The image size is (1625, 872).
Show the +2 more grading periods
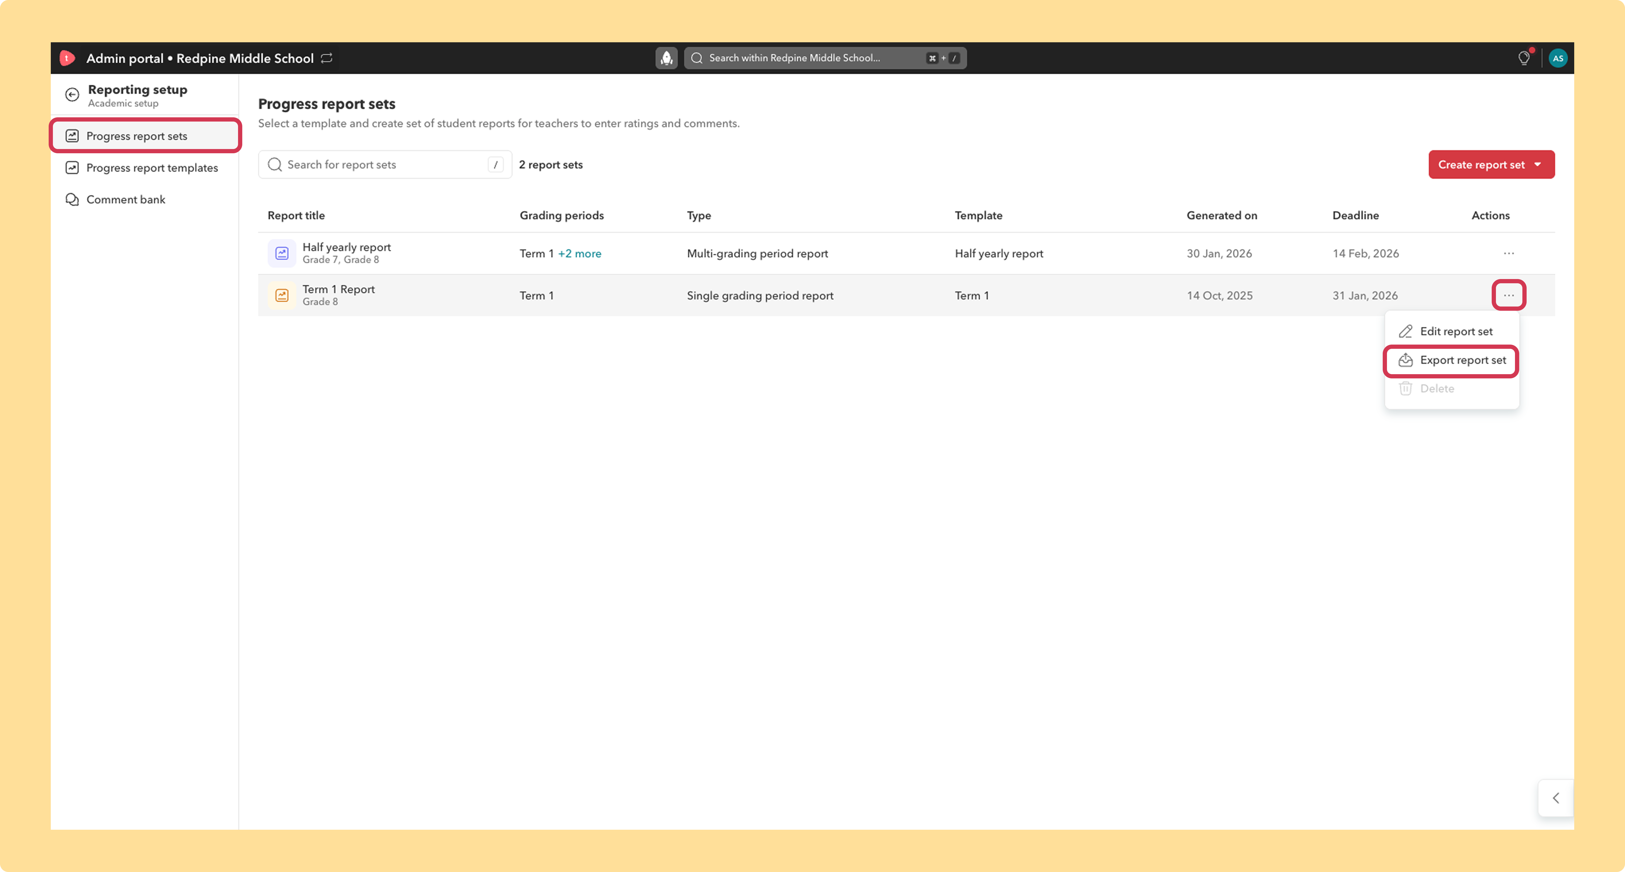[x=579, y=253]
